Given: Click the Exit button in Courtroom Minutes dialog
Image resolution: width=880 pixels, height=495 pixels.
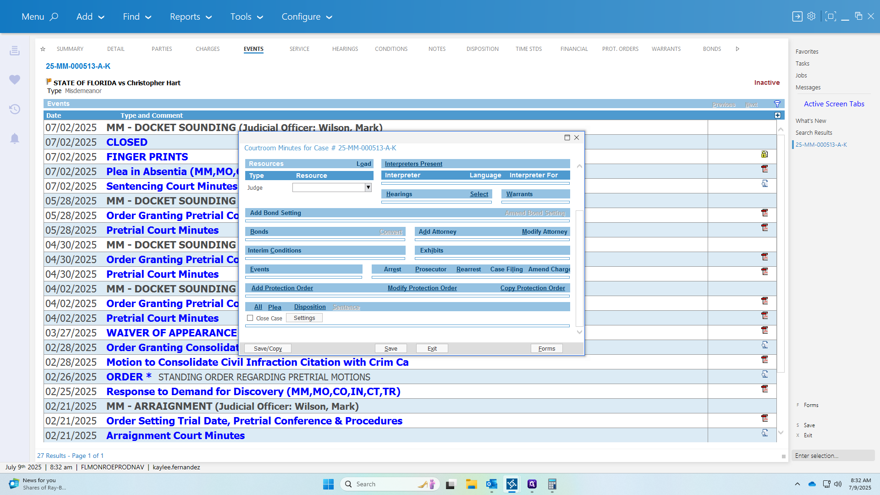Looking at the screenshot, I should tap(432, 349).
